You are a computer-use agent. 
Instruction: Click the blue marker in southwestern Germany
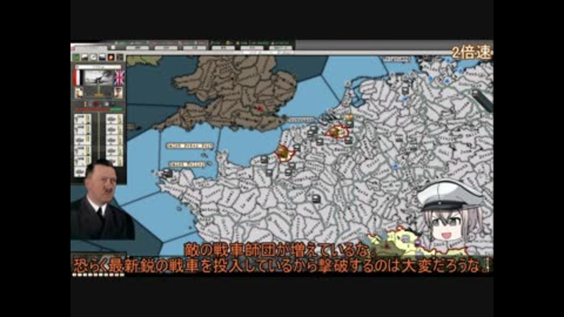click(395, 166)
